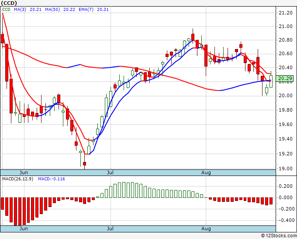Click the 19.80 price axis label
Viewport: 297px width, 239px height.
tap(286, 110)
